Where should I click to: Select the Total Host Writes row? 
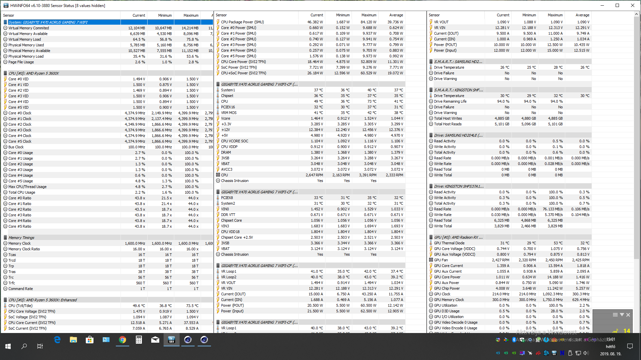(510, 118)
